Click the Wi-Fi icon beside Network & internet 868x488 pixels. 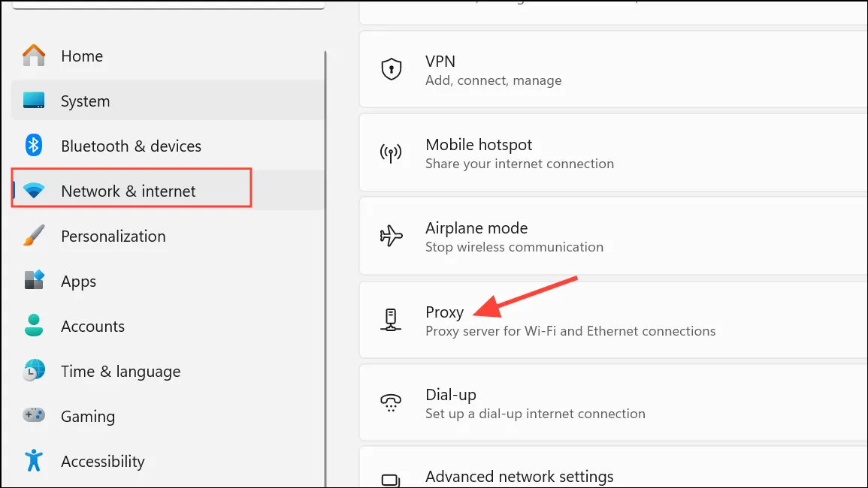(34, 191)
